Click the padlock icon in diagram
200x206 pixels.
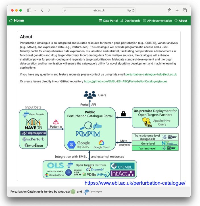[124, 113]
